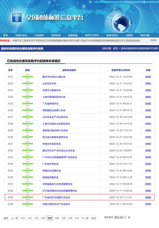
Task: Click the 下一页 pager button
Action: pyautogui.click(x=85, y=218)
